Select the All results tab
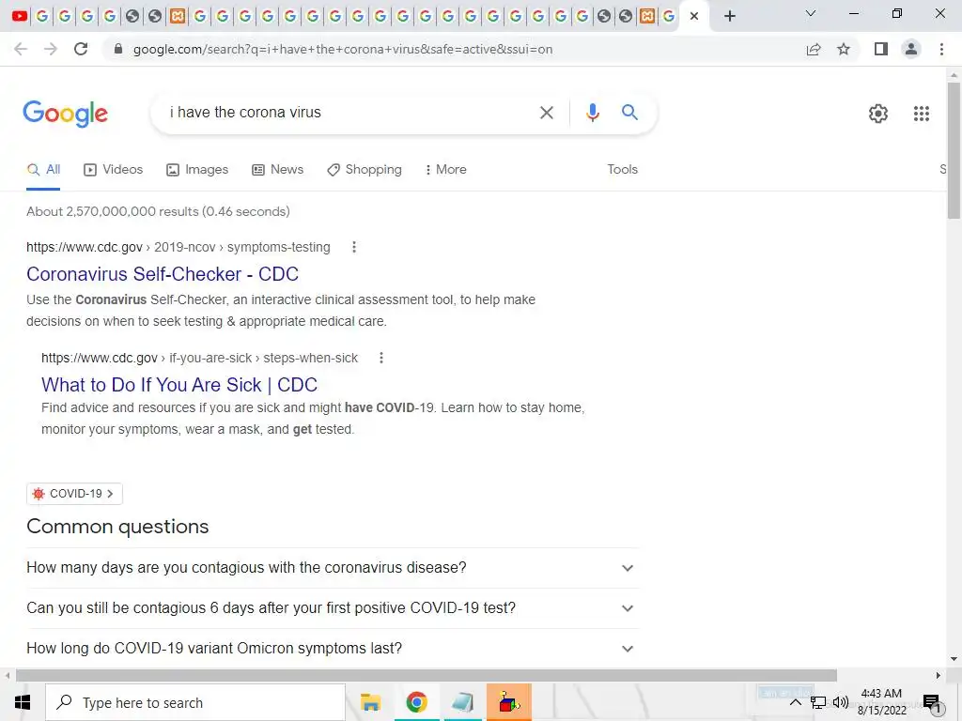Viewport: 962px width, 721px height. tap(43, 170)
